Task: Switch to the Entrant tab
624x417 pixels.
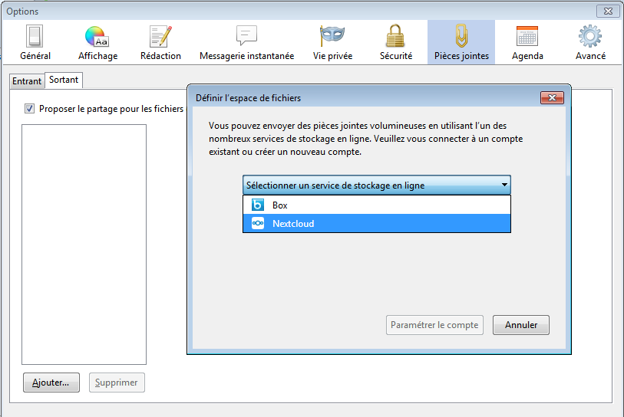Action: 27,81
